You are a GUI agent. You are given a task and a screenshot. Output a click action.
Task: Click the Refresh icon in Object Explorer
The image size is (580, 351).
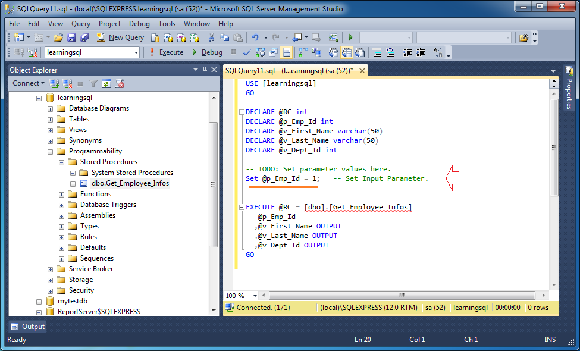coord(106,84)
